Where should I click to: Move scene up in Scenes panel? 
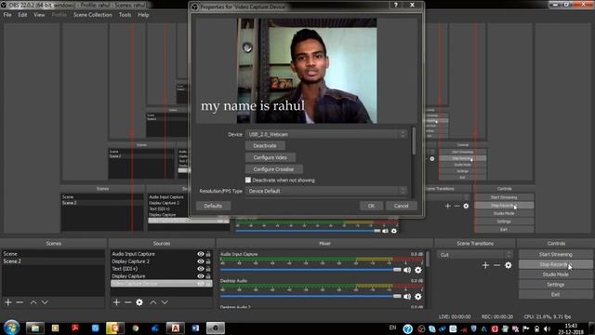pyautogui.click(x=33, y=302)
